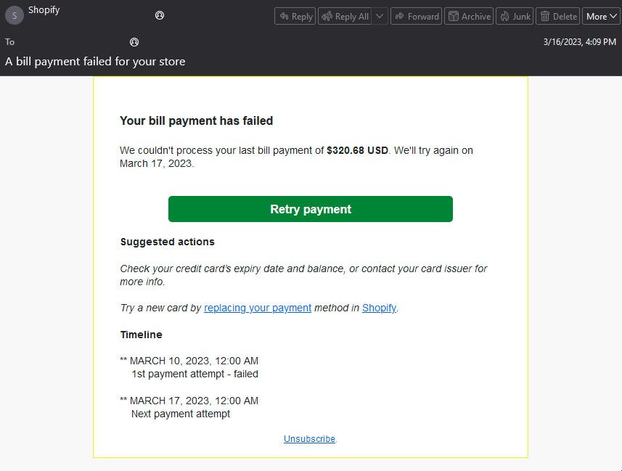Click the email date and time stamp
The image size is (622, 471).
pos(580,42)
